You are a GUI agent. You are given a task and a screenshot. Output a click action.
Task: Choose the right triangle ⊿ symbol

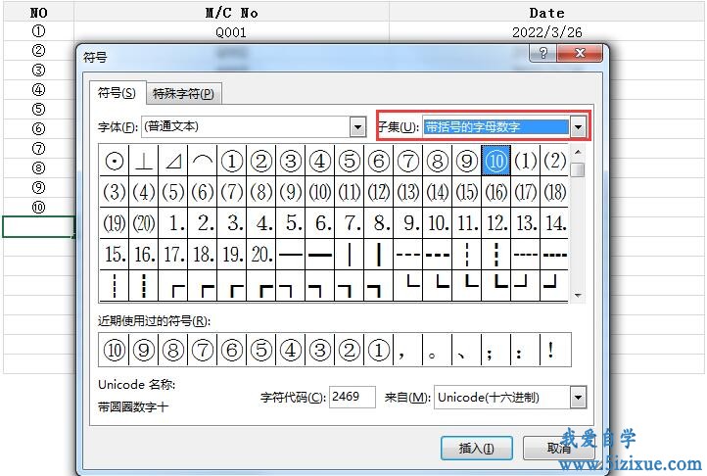tap(173, 161)
